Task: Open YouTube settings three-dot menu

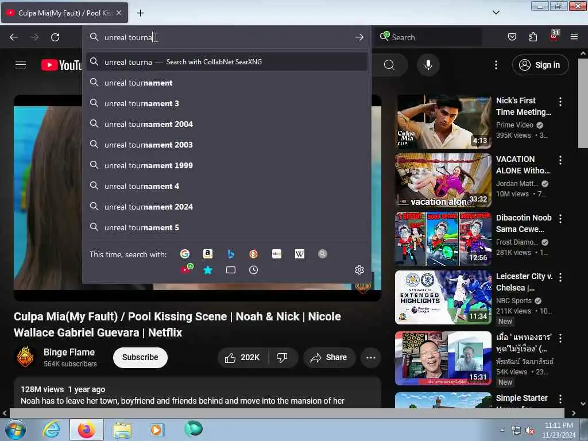Action: 496,65
